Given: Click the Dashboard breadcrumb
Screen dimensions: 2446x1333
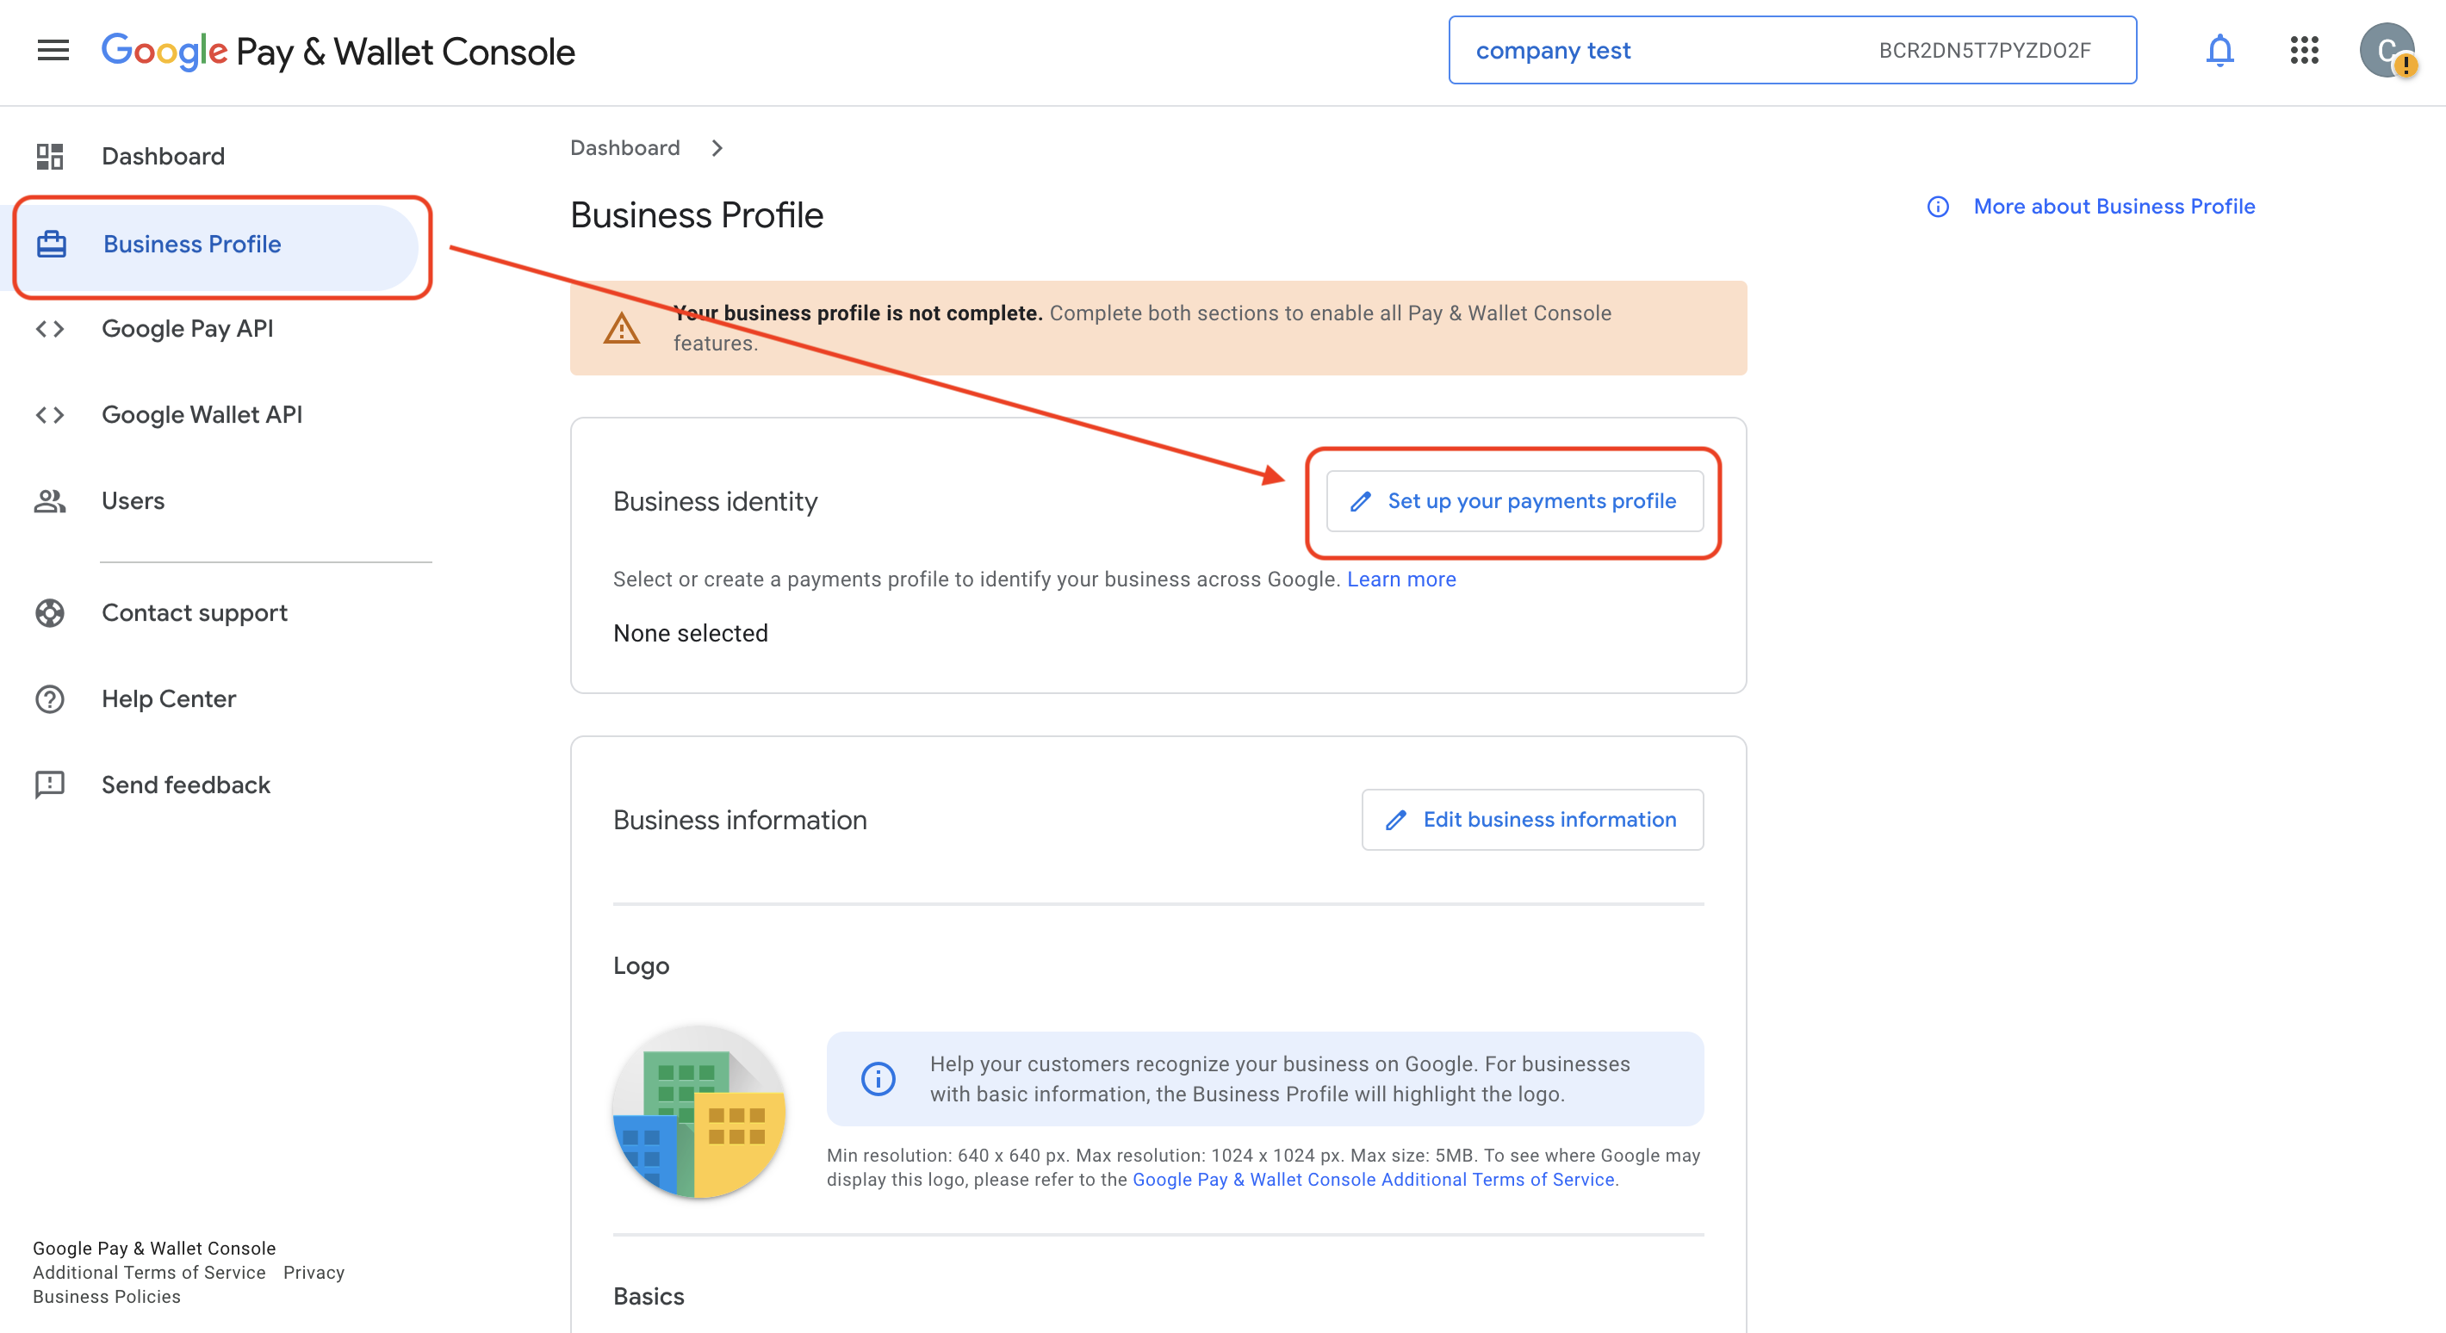Looking at the screenshot, I should pyautogui.click(x=624, y=148).
